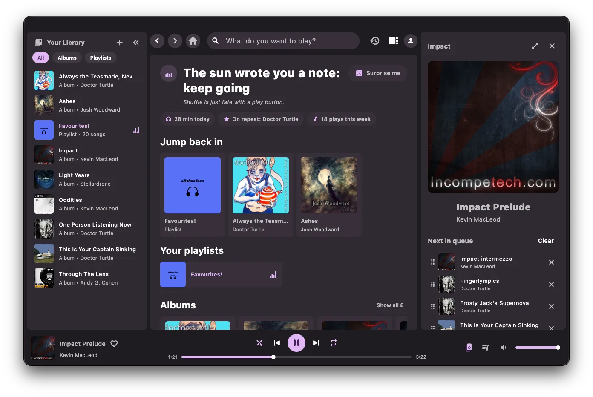The height and width of the screenshot is (397, 593).
Task: Remove Impact intermezzo from queue
Action: (x=551, y=262)
